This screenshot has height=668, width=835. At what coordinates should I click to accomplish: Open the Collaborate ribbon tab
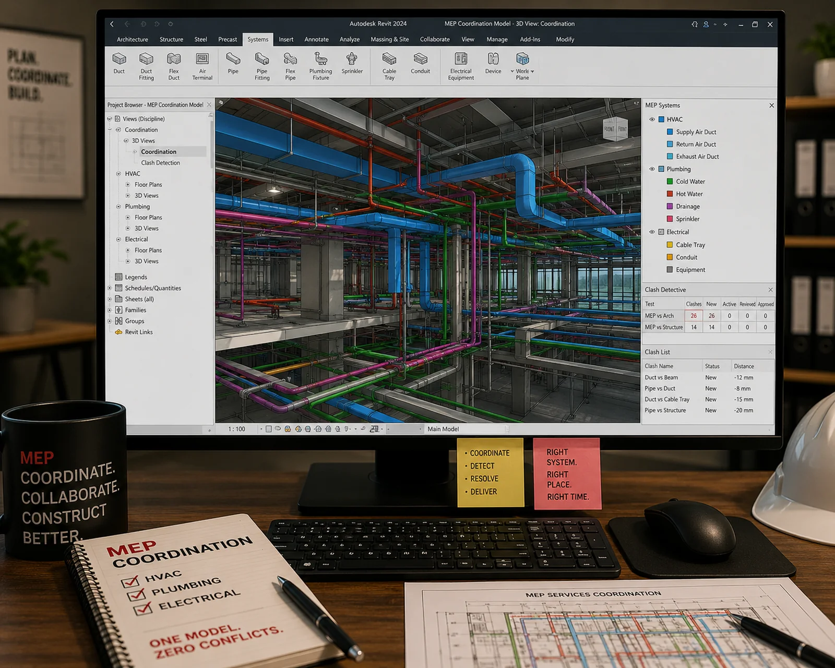click(435, 40)
